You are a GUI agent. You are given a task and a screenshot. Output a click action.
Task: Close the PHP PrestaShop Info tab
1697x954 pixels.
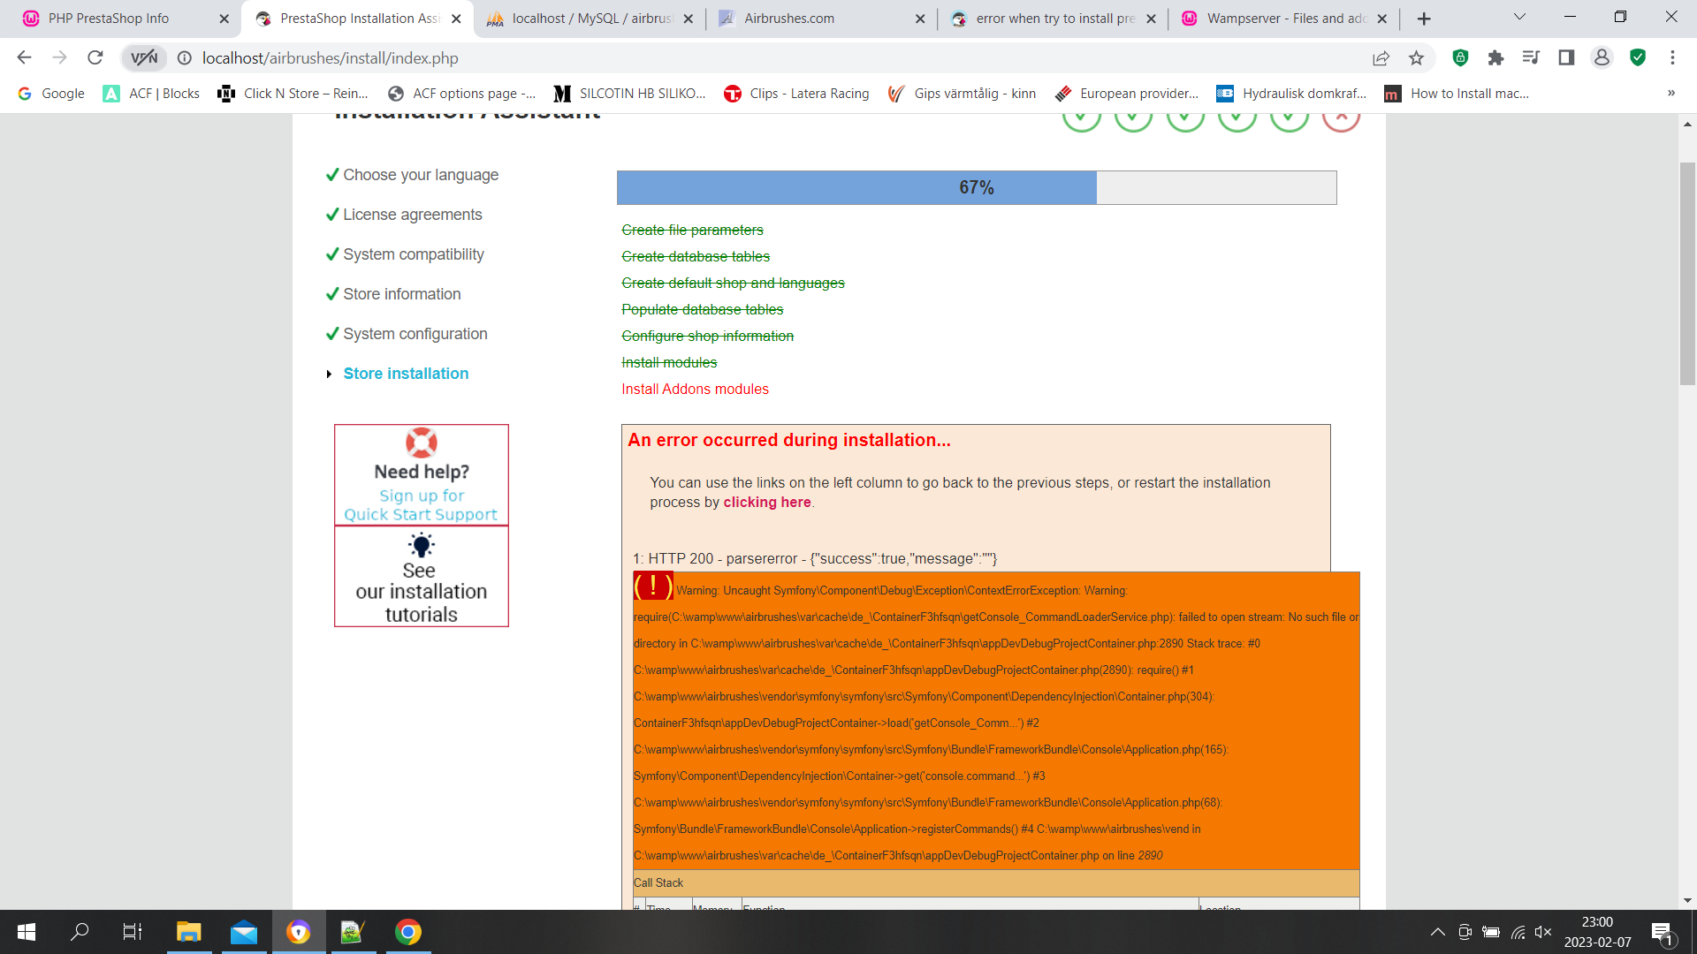(224, 19)
